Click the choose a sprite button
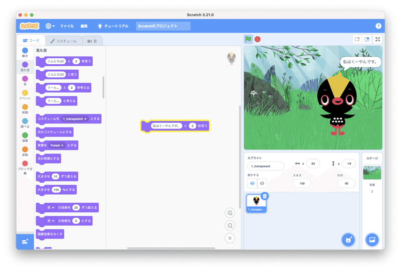 point(348,240)
